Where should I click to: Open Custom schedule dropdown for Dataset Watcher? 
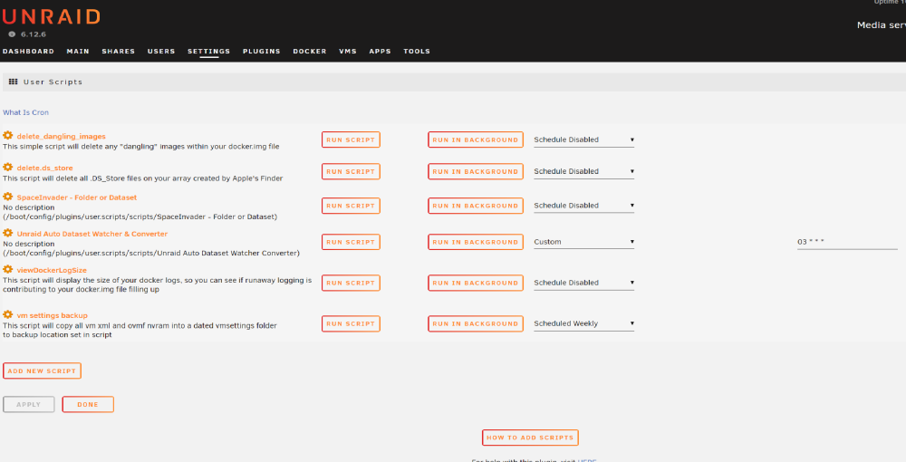click(583, 242)
